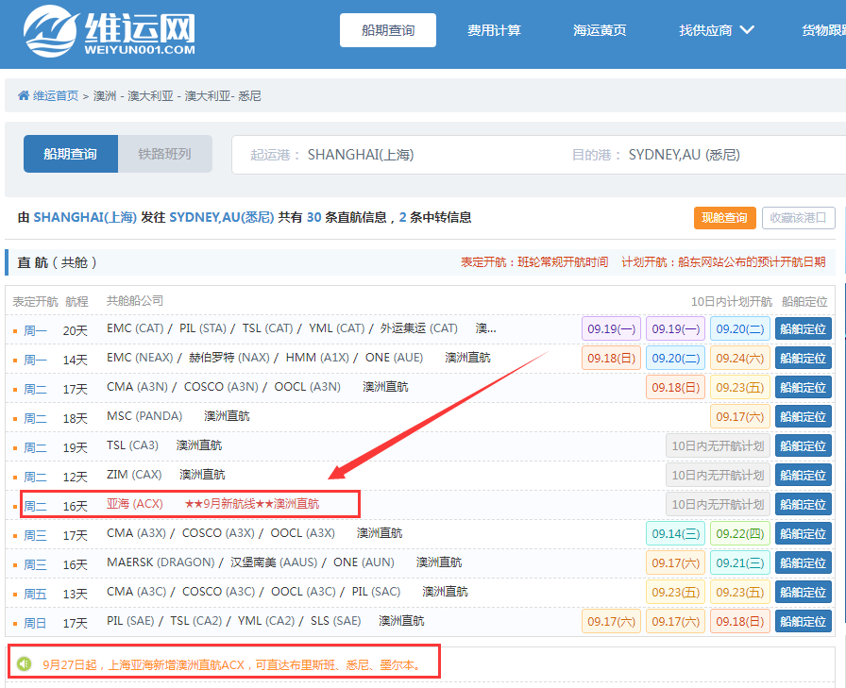846x688 pixels.
Task: Click the green arrow icon in bottom notice bar
Action: [x=23, y=662]
